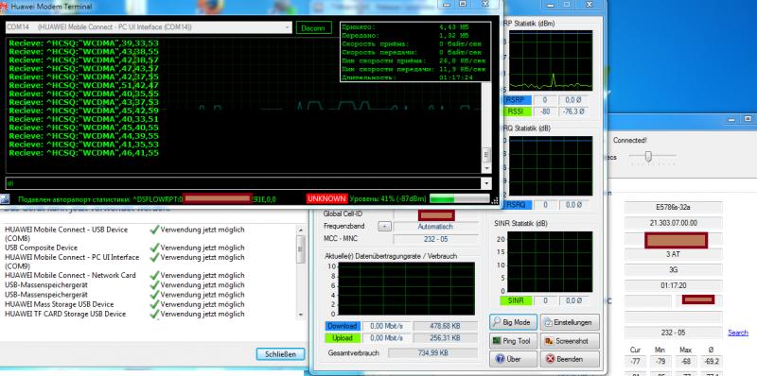Click the signal level progress bar

tap(459, 198)
